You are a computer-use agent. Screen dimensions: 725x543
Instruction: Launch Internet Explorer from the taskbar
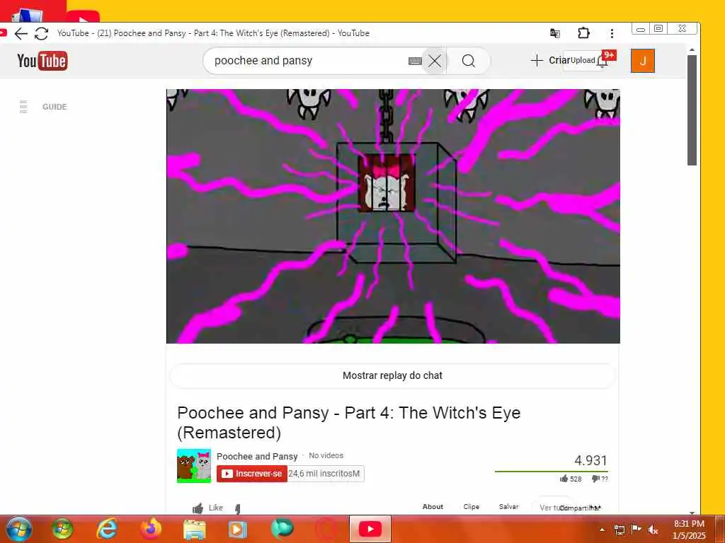tap(106, 529)
